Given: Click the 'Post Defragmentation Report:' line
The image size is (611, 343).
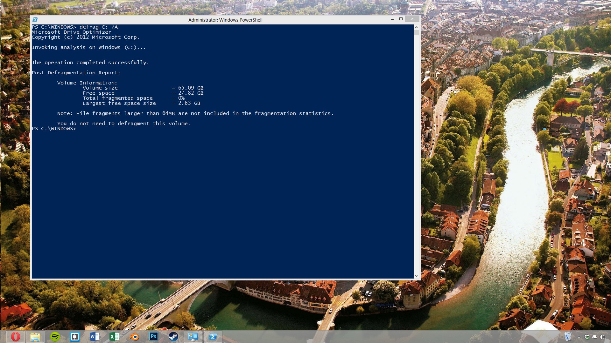Looking at the screenshot, I should (x=76, y=73).
